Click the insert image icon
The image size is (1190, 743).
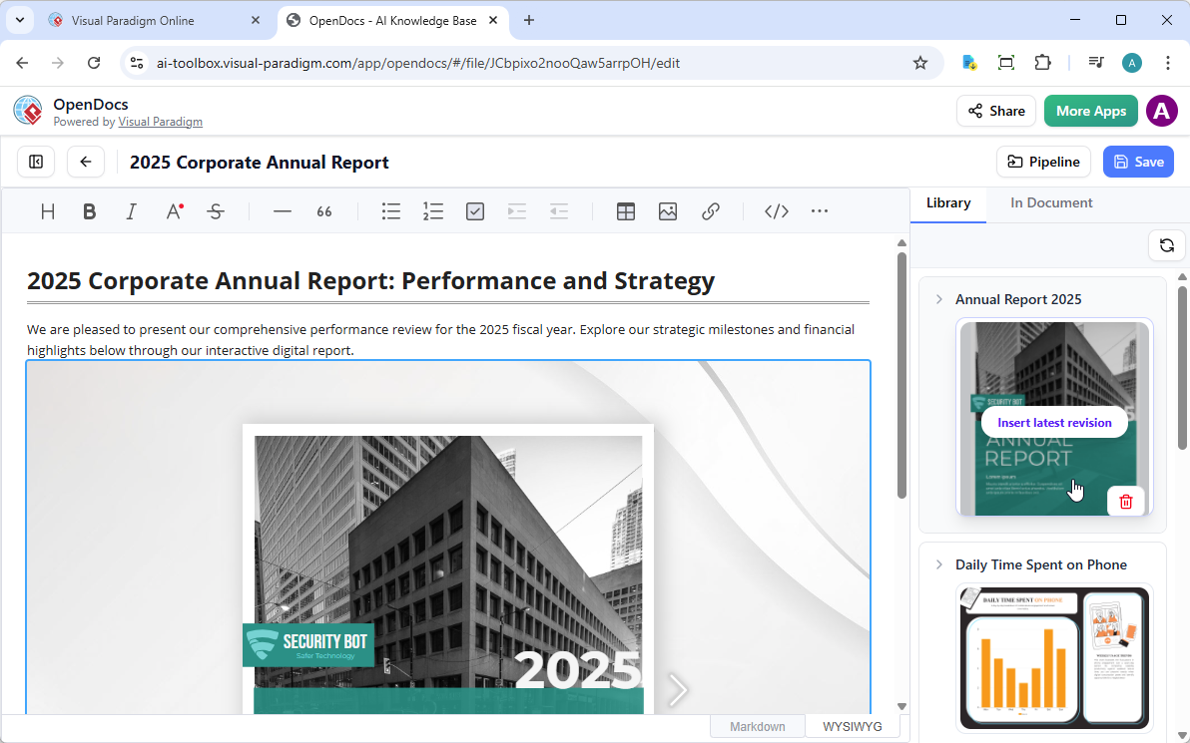[668, 211]
